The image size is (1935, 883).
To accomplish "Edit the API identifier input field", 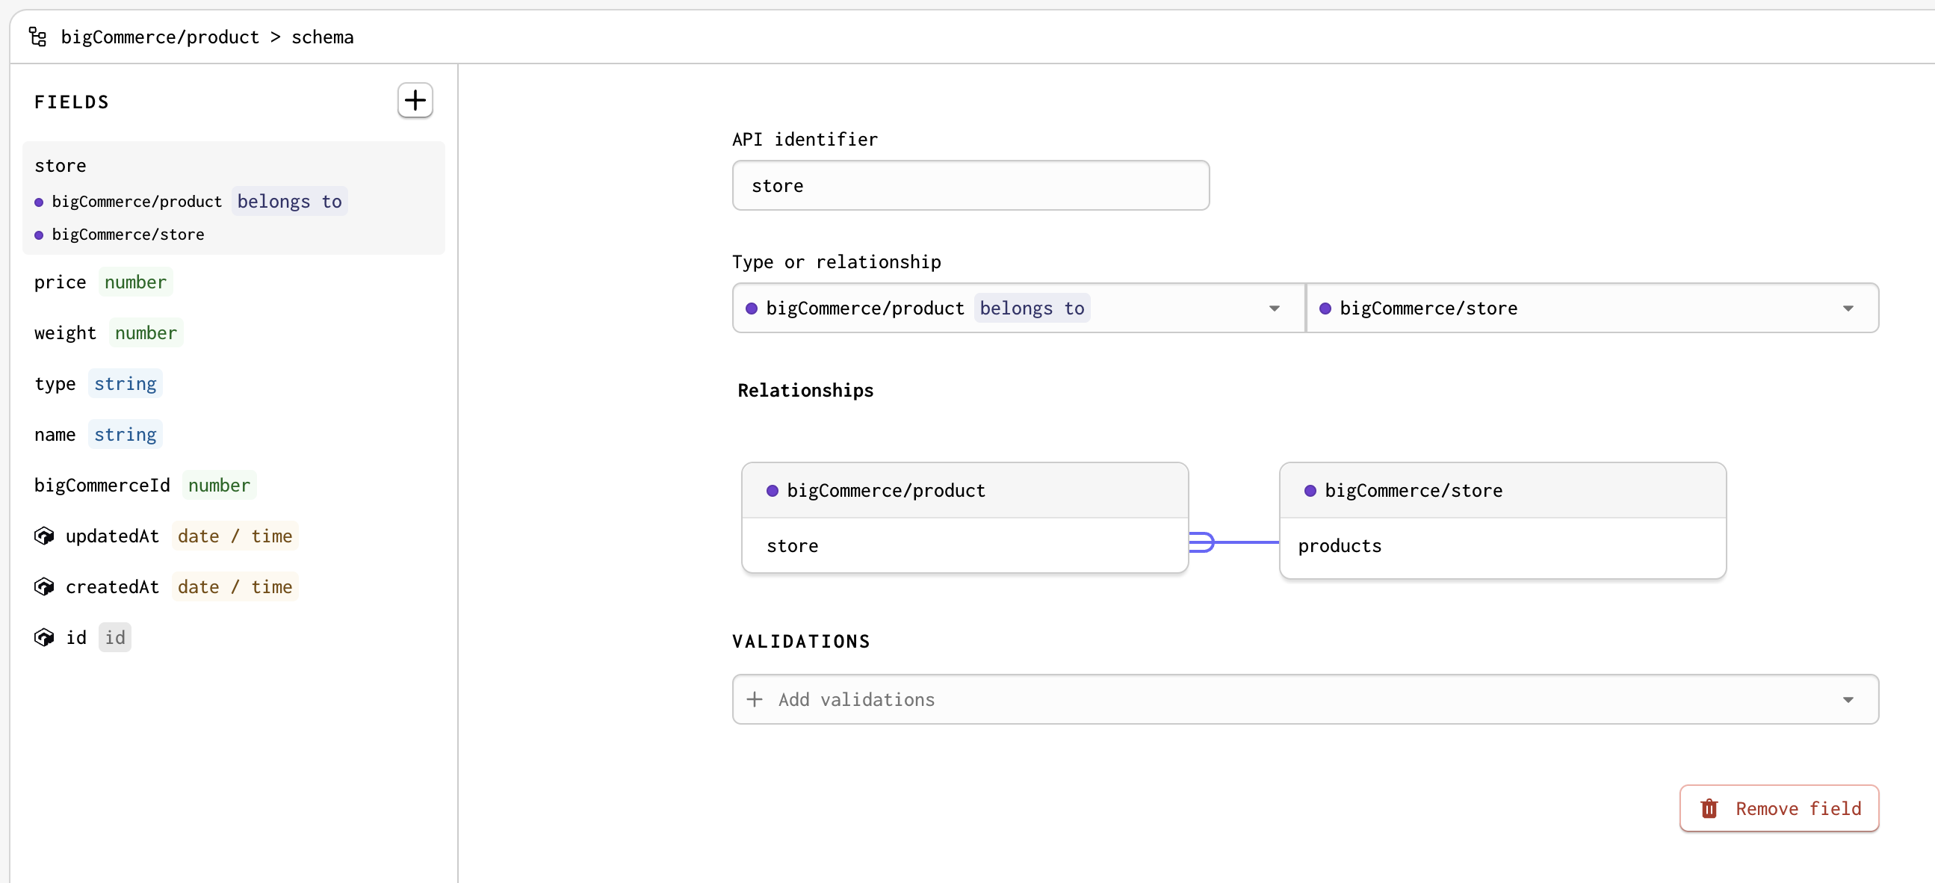I will point(970,185).
